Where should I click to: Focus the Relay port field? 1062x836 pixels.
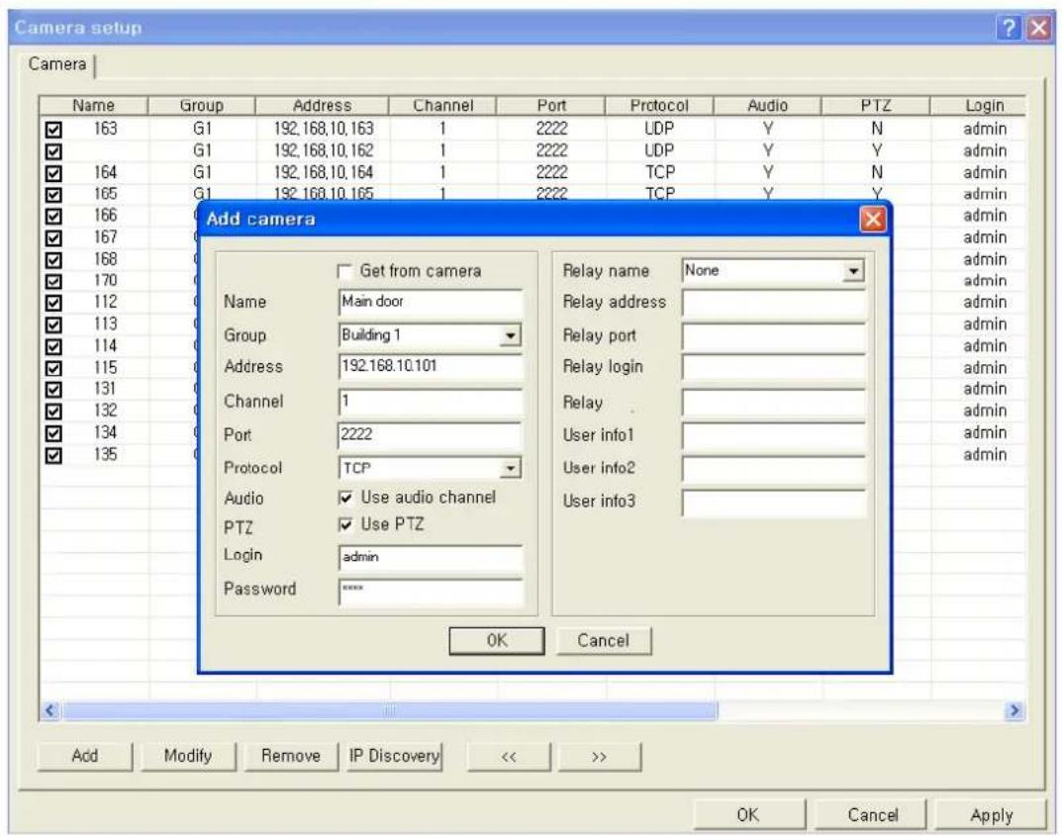[773, 335]
